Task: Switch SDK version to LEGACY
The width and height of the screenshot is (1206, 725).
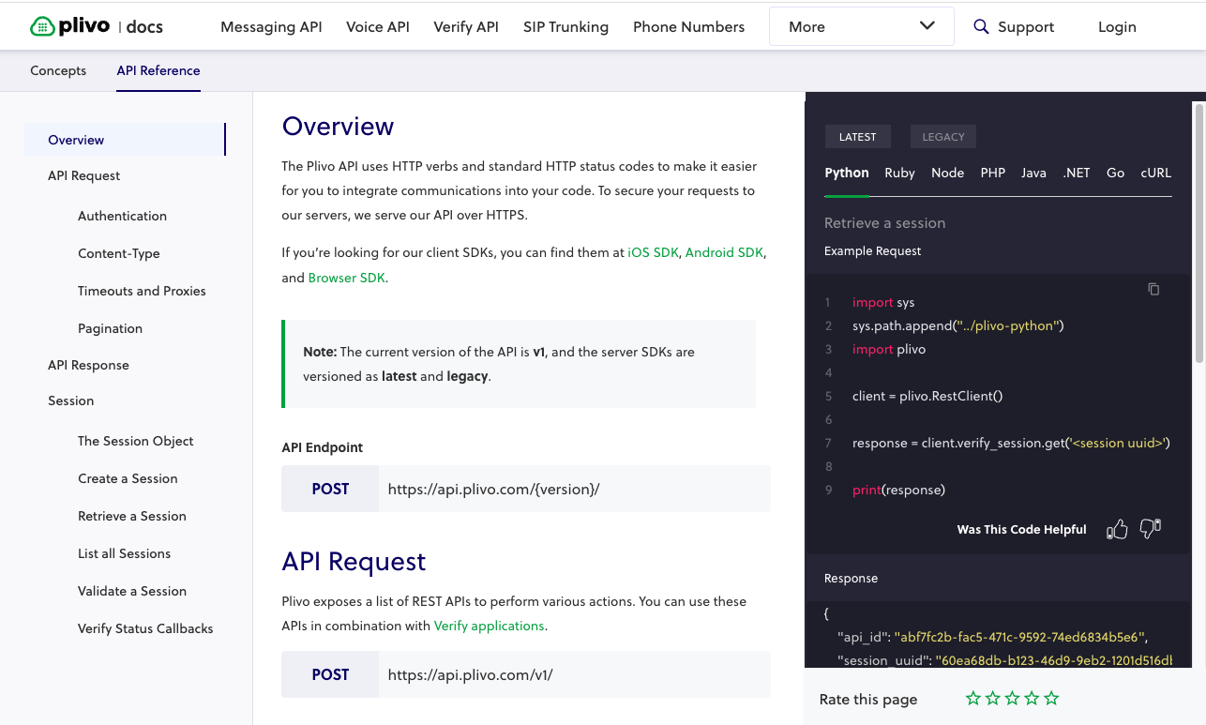Action: point(942,137)
